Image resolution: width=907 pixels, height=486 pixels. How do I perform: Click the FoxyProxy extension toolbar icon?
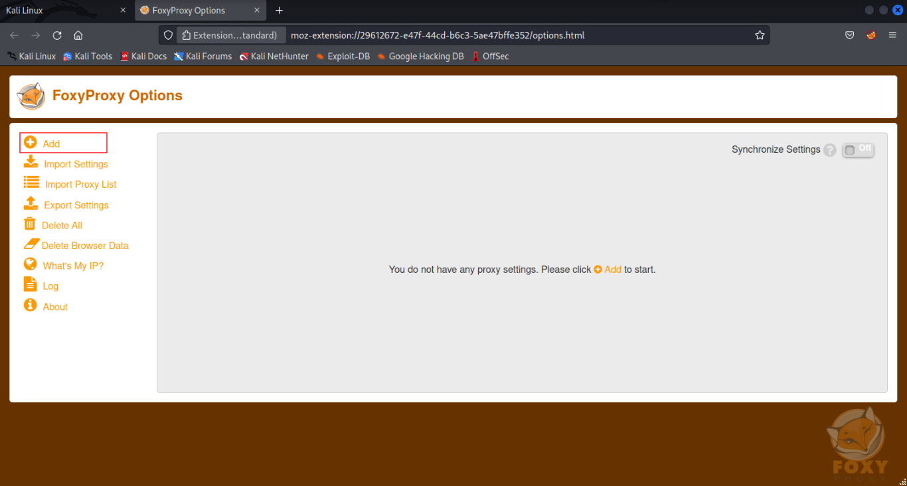pos(871,35)
